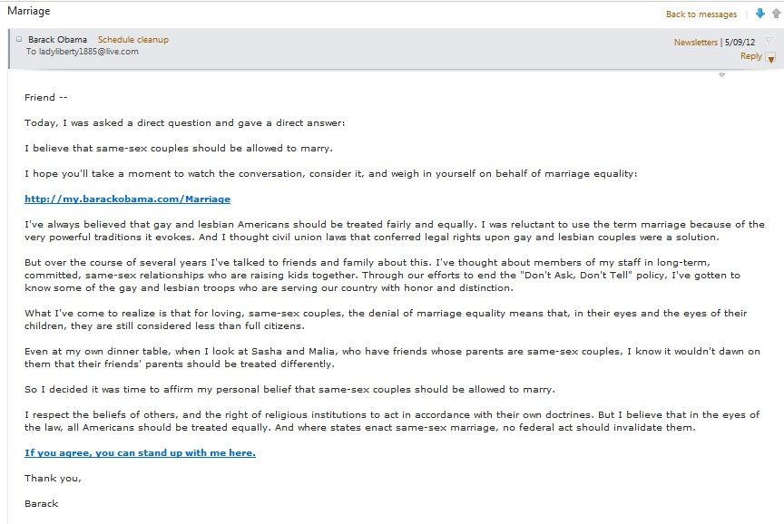Click the "Friend --" greeting line
Image resolution: width=784 pixels, height=524 pixels.
(x=46, y=97)
